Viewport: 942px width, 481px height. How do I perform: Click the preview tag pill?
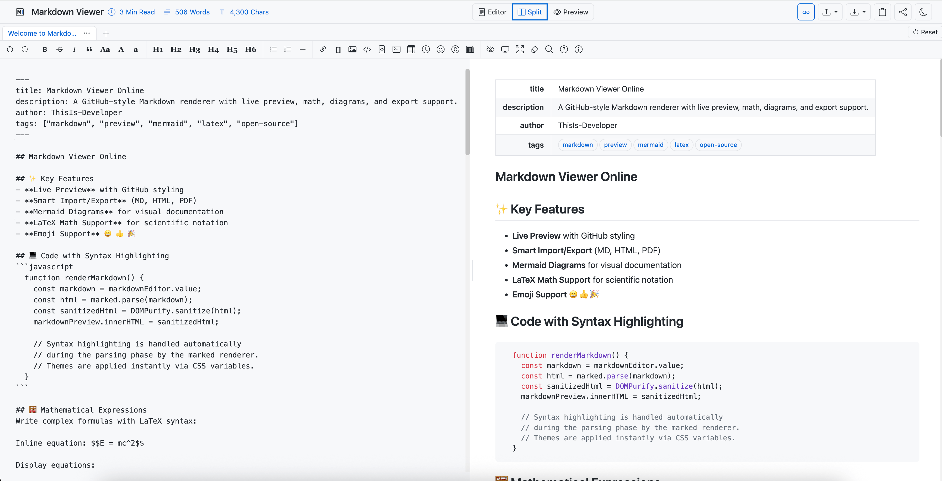point(615,145)
